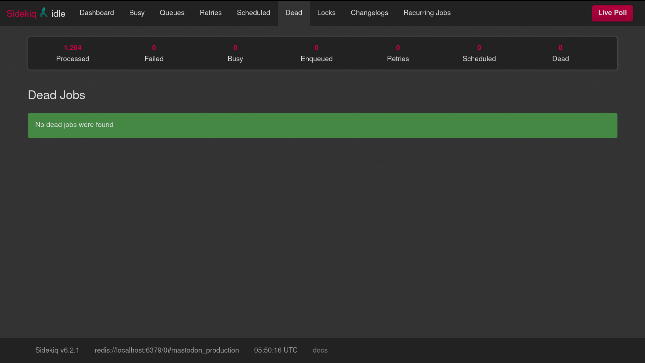Open the docs link in footer
Viewport: 645px width, 363px height.
pos(320,350)
